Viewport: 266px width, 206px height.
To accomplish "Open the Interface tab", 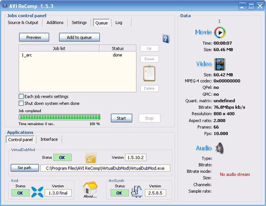I will pyautogui.click(x=49, y=139).
